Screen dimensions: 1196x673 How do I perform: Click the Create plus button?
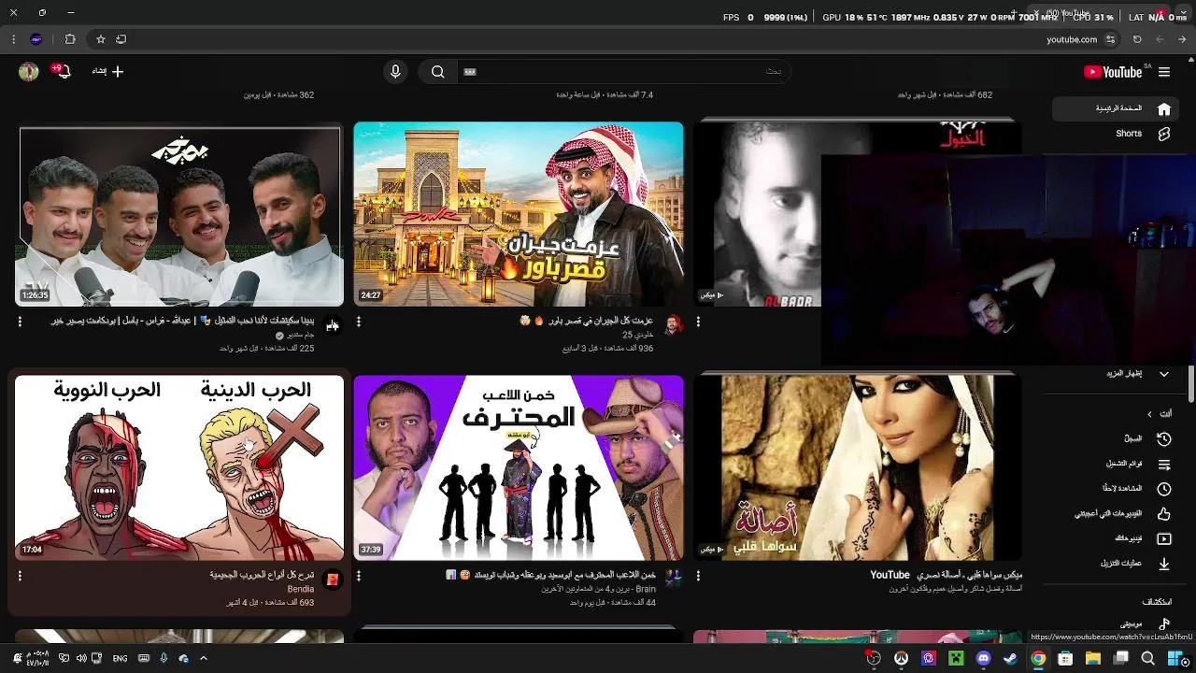pos(108,71)
